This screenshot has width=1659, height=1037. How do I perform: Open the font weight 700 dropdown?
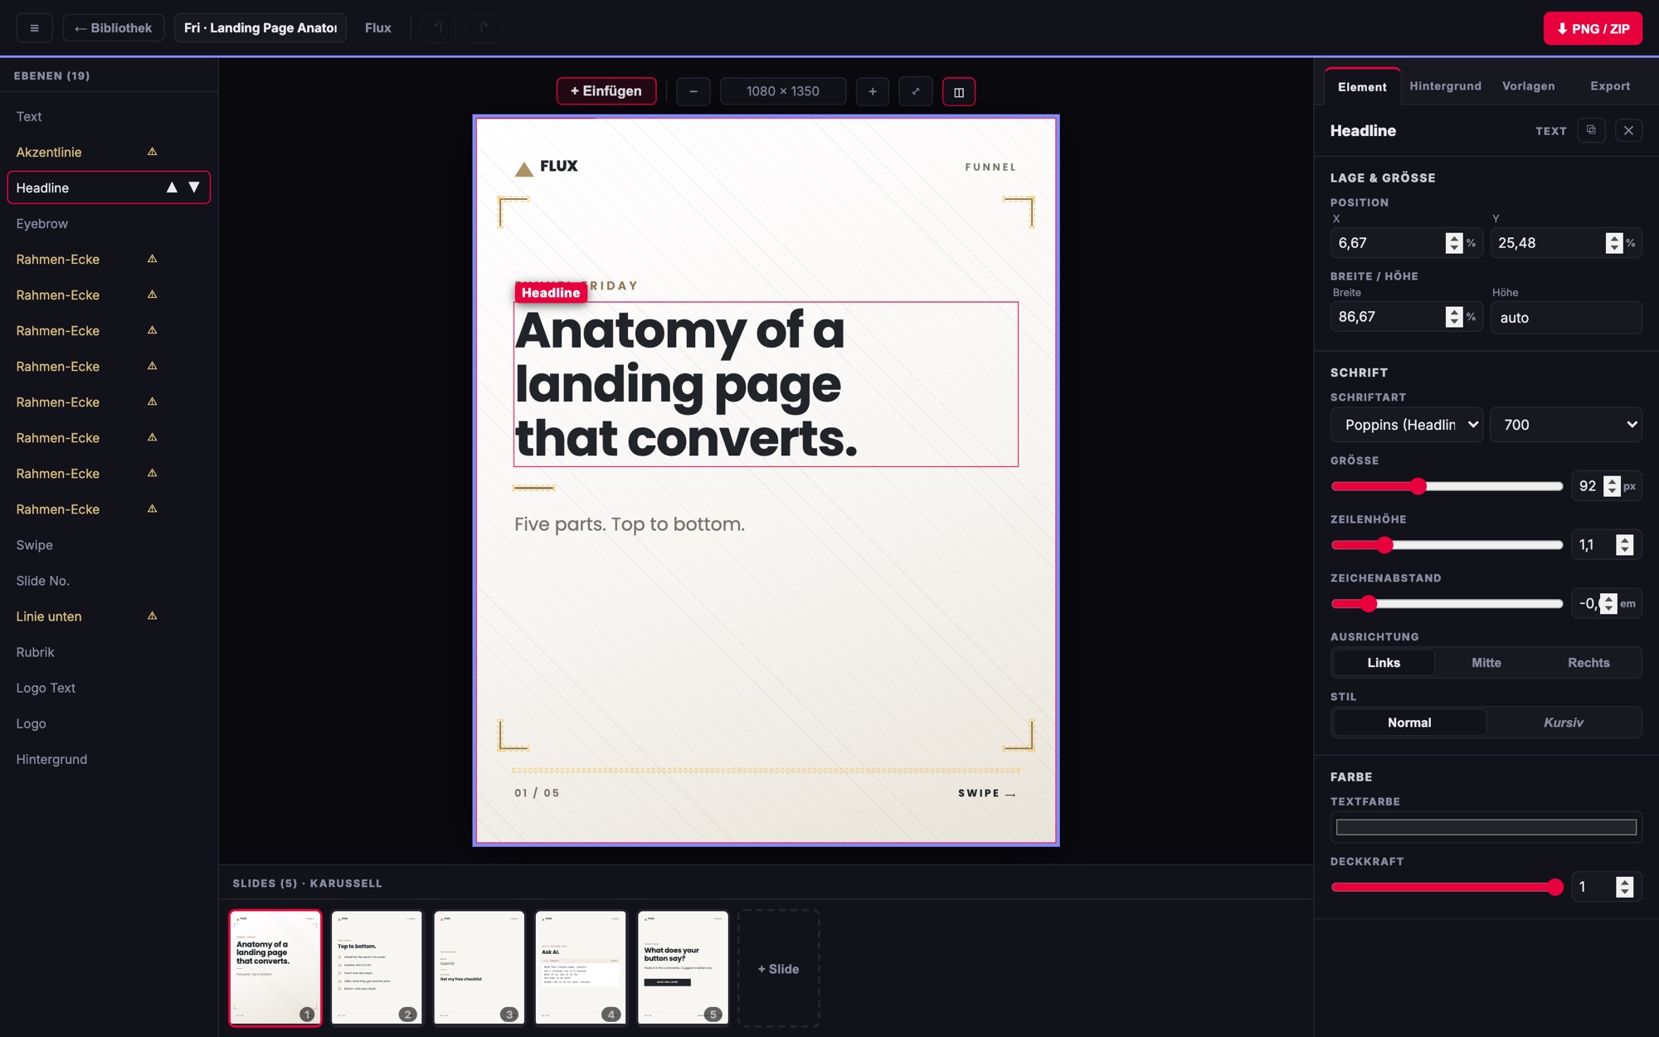[x=1566, y=425]
